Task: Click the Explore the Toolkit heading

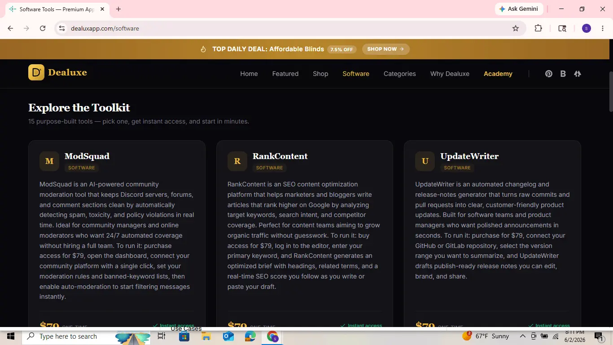Action: pos(79,108)
